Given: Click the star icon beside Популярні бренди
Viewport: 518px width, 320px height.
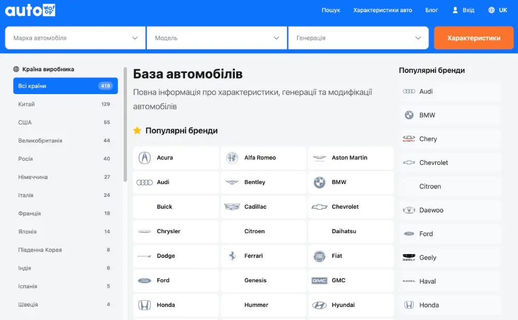Looking at the screenshot, I should pyautogui.click(x=137, y=130).
